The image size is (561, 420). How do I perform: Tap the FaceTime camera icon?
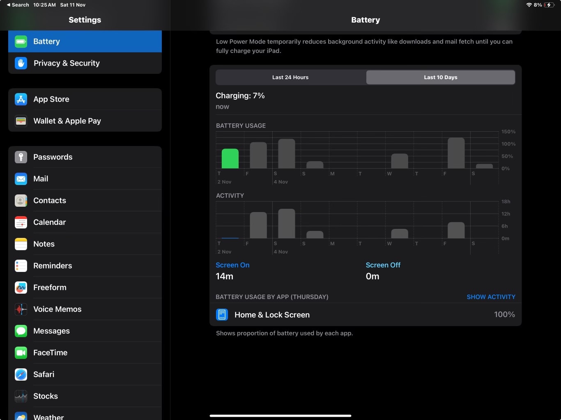(x=21, y=353)
